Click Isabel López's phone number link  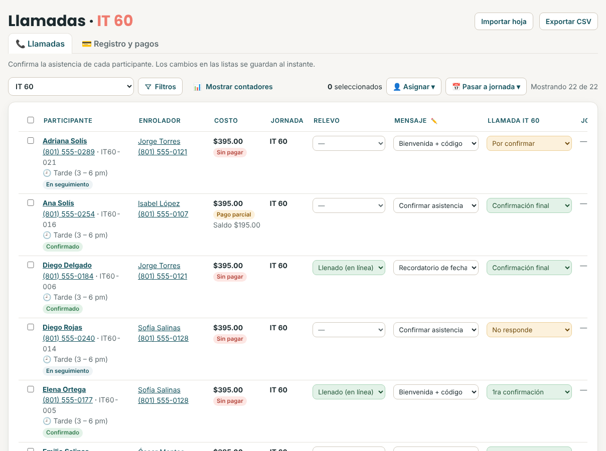coord(163,214)
